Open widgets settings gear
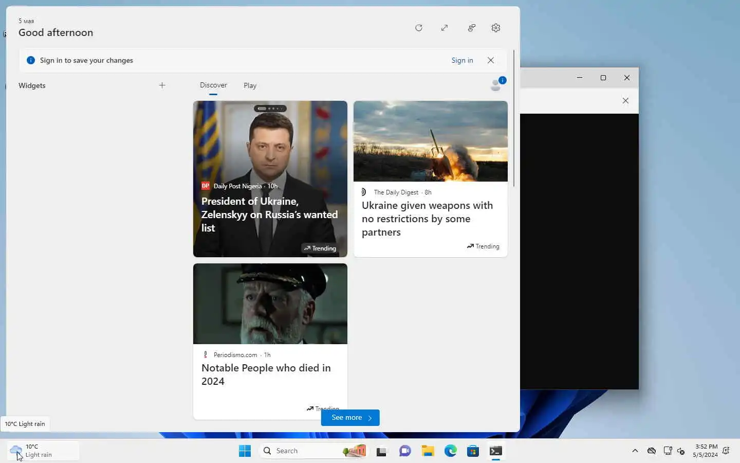This screenshot has height=463, width=740. 496,28
